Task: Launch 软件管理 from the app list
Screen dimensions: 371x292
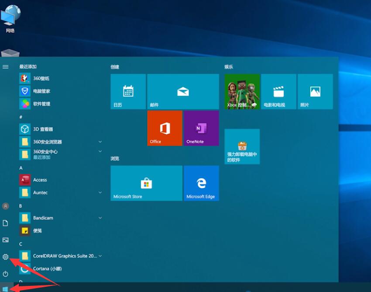Action: point(60,104)
